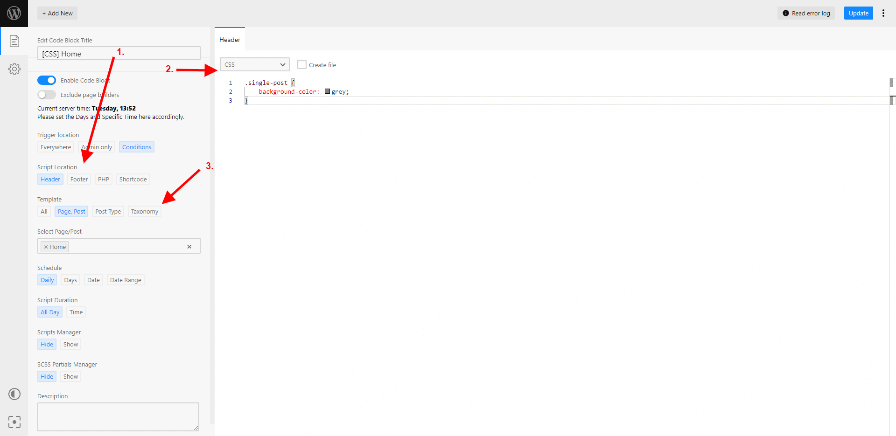The height and width of the screenshot is (436, 896).
Task: Open the CSS language dropdown
Action: coord(254,64)
